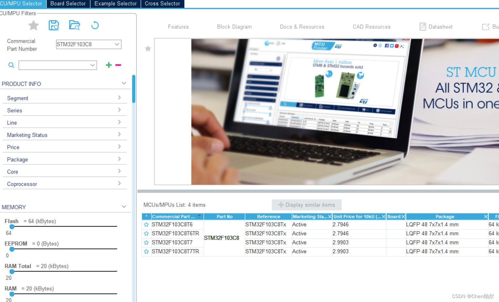Favorite STM32F103C8T6TR with its star
The image size is (499, 302).
[x=146, y=233]
